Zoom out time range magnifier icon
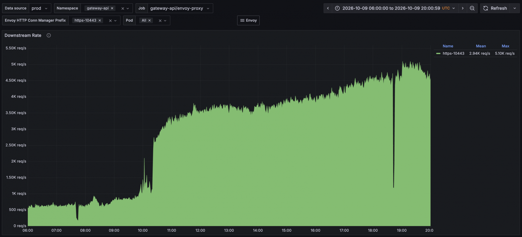522x237 pixels. coord(472,8)
